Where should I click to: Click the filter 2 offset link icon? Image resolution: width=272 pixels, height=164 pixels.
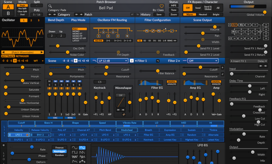pyautogui.click(x=222, y=74)
